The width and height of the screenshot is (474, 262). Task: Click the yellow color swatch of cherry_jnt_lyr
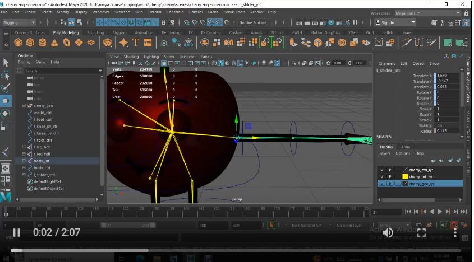tap(404, 176)
